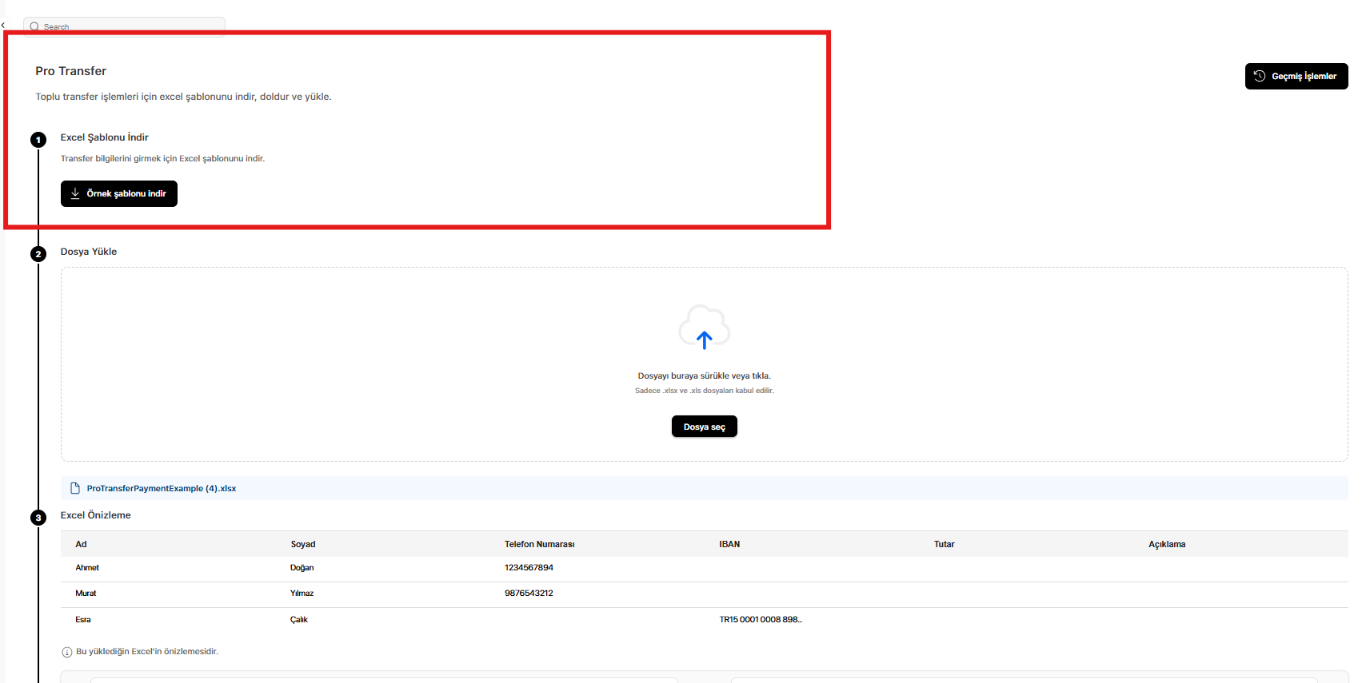Click the 'Dosyayı buraya sürükle veya tıkla' drop zone text
This screenshot has height=683, width=1366.
click(704, 375)
